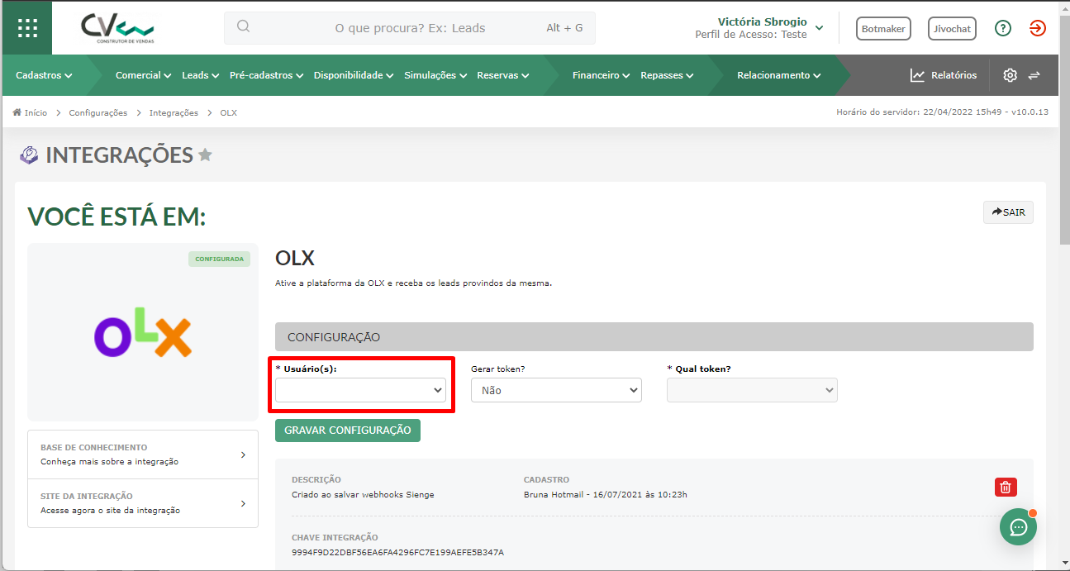Image resolution: width=1070 pixels, height=571 pixels.
Task: Expand the Victória Sbrogio profile menu
Action: click(759, 28)
